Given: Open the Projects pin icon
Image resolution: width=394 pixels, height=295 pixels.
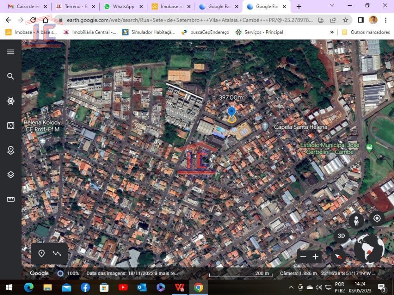Looking at the screenshot, I should point(11,150).
